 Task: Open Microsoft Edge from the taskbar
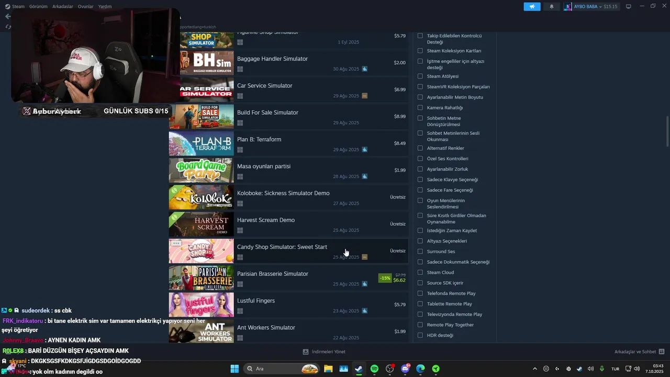(420, 369)
